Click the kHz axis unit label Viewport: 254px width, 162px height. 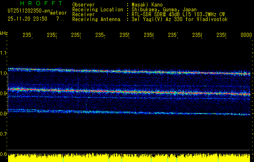(x=4, y=33)
